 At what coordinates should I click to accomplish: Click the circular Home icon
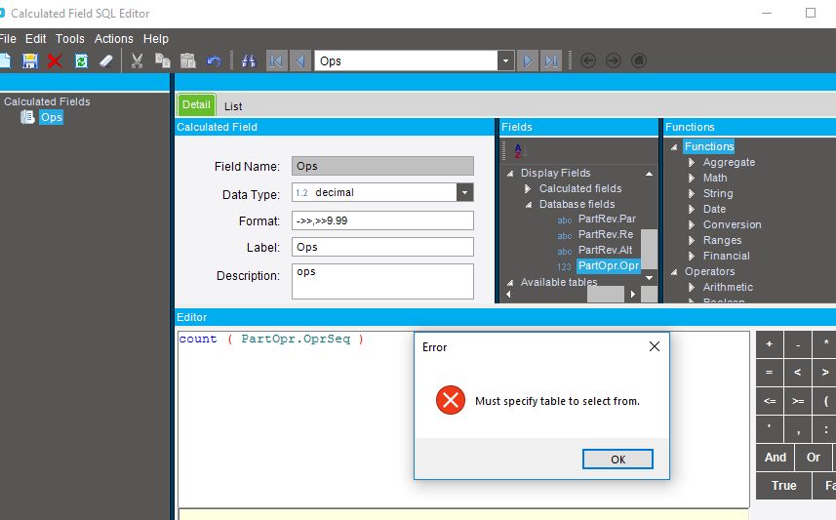click(x=639, y=60)
